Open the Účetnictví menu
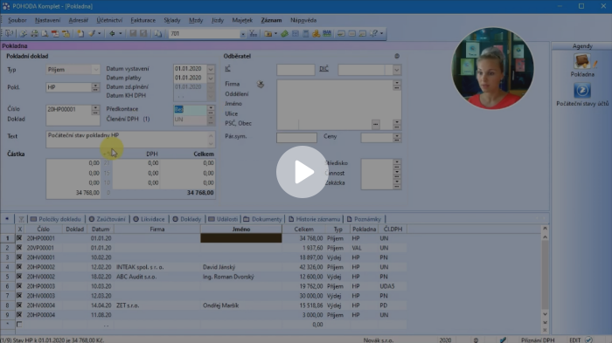The image size is (612, 343). coord(109,20)
